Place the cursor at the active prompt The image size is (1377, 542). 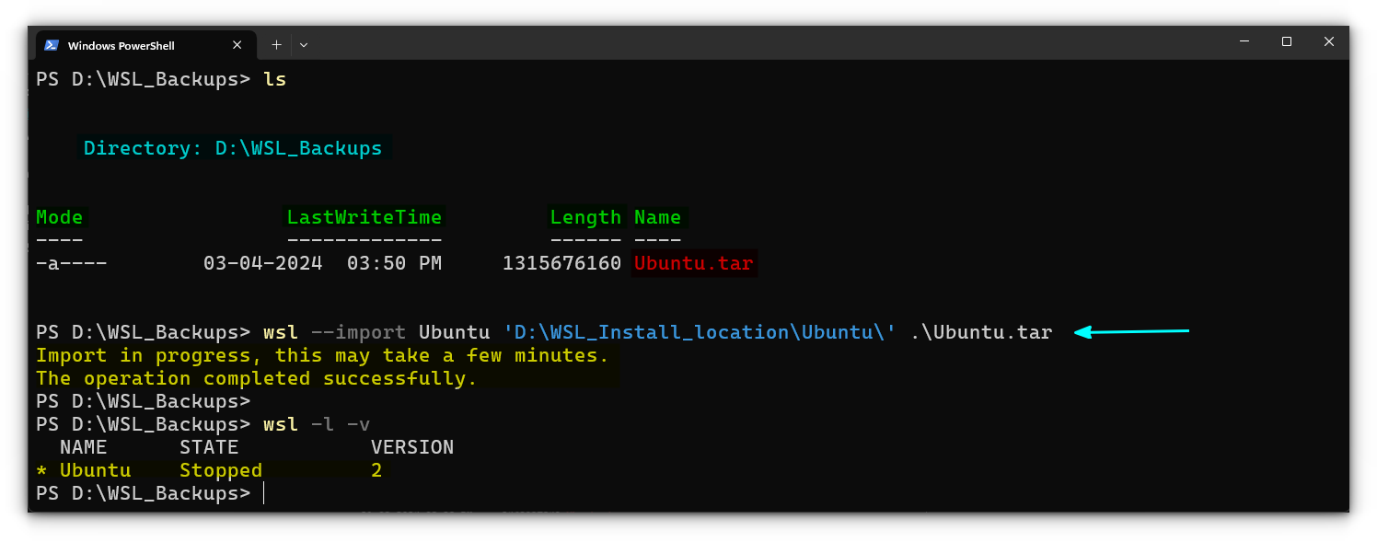coord(264,493)
